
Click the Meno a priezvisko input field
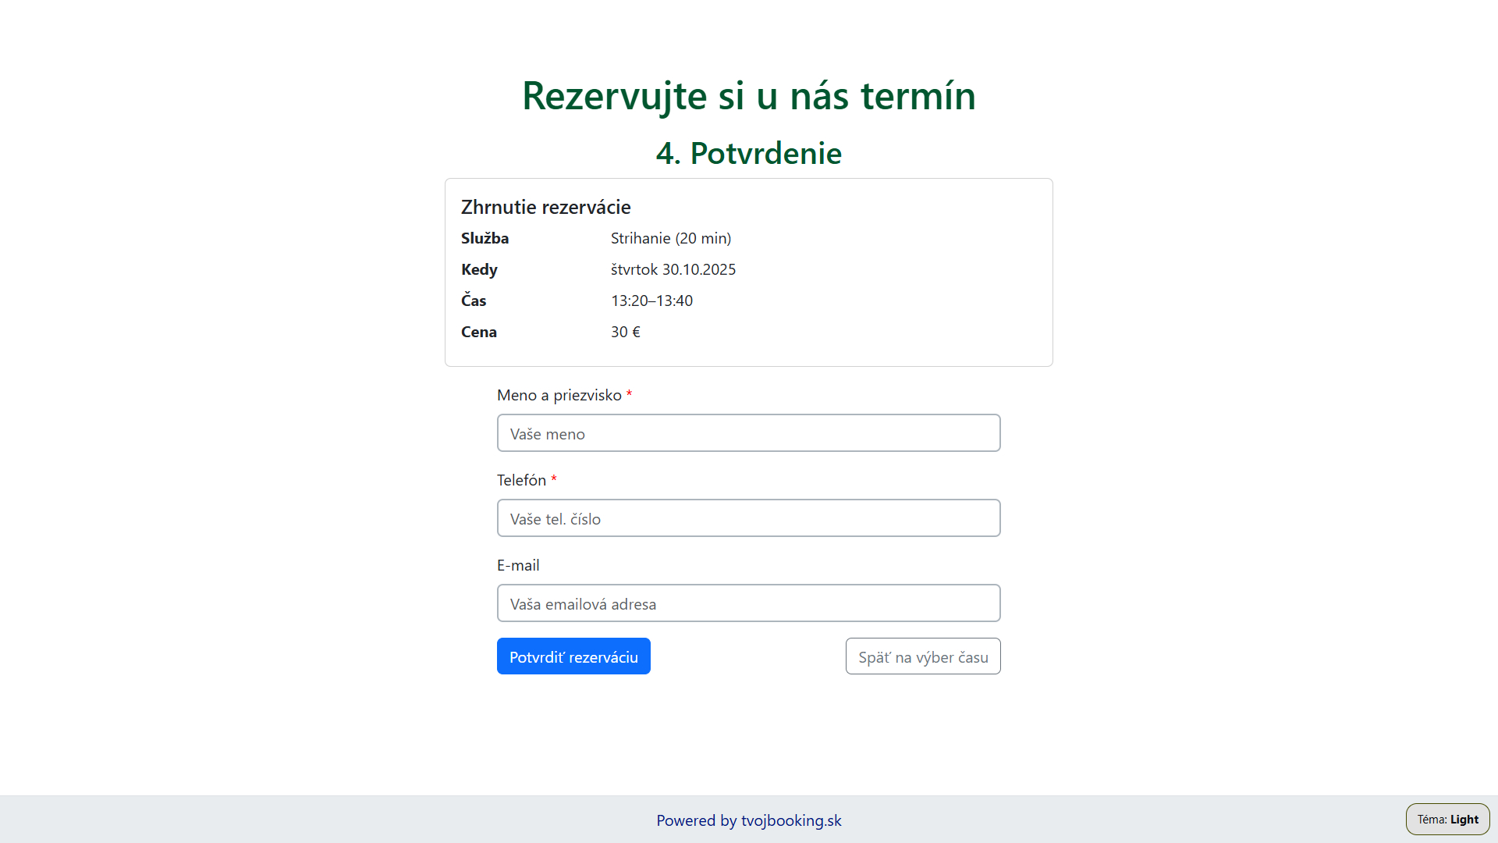pyautogui.click(x=748, y=433)
